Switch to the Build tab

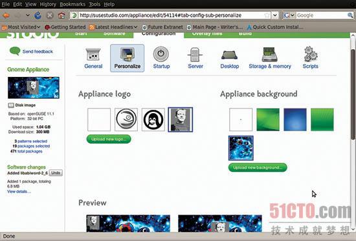245,34
